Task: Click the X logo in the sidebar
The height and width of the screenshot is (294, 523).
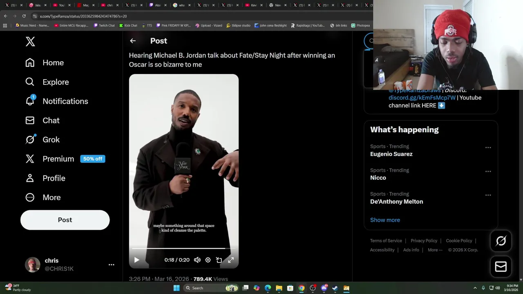Action: [x=30, y=41]
